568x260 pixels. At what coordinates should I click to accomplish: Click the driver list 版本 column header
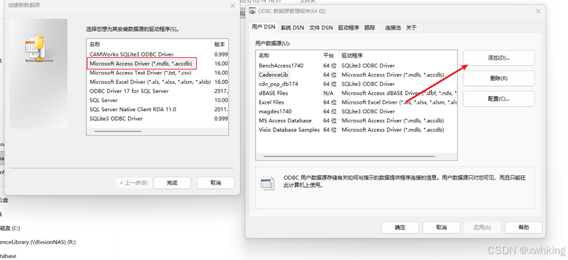tap(220, 44)
